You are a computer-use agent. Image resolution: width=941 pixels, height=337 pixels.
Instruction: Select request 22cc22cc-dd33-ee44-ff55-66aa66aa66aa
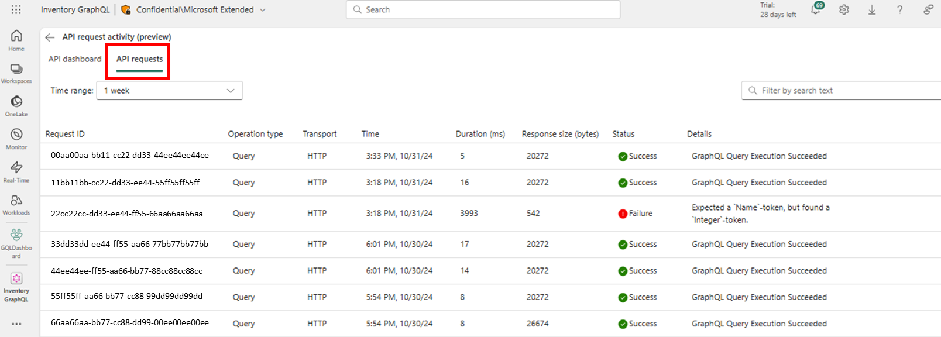pos(127,214)
